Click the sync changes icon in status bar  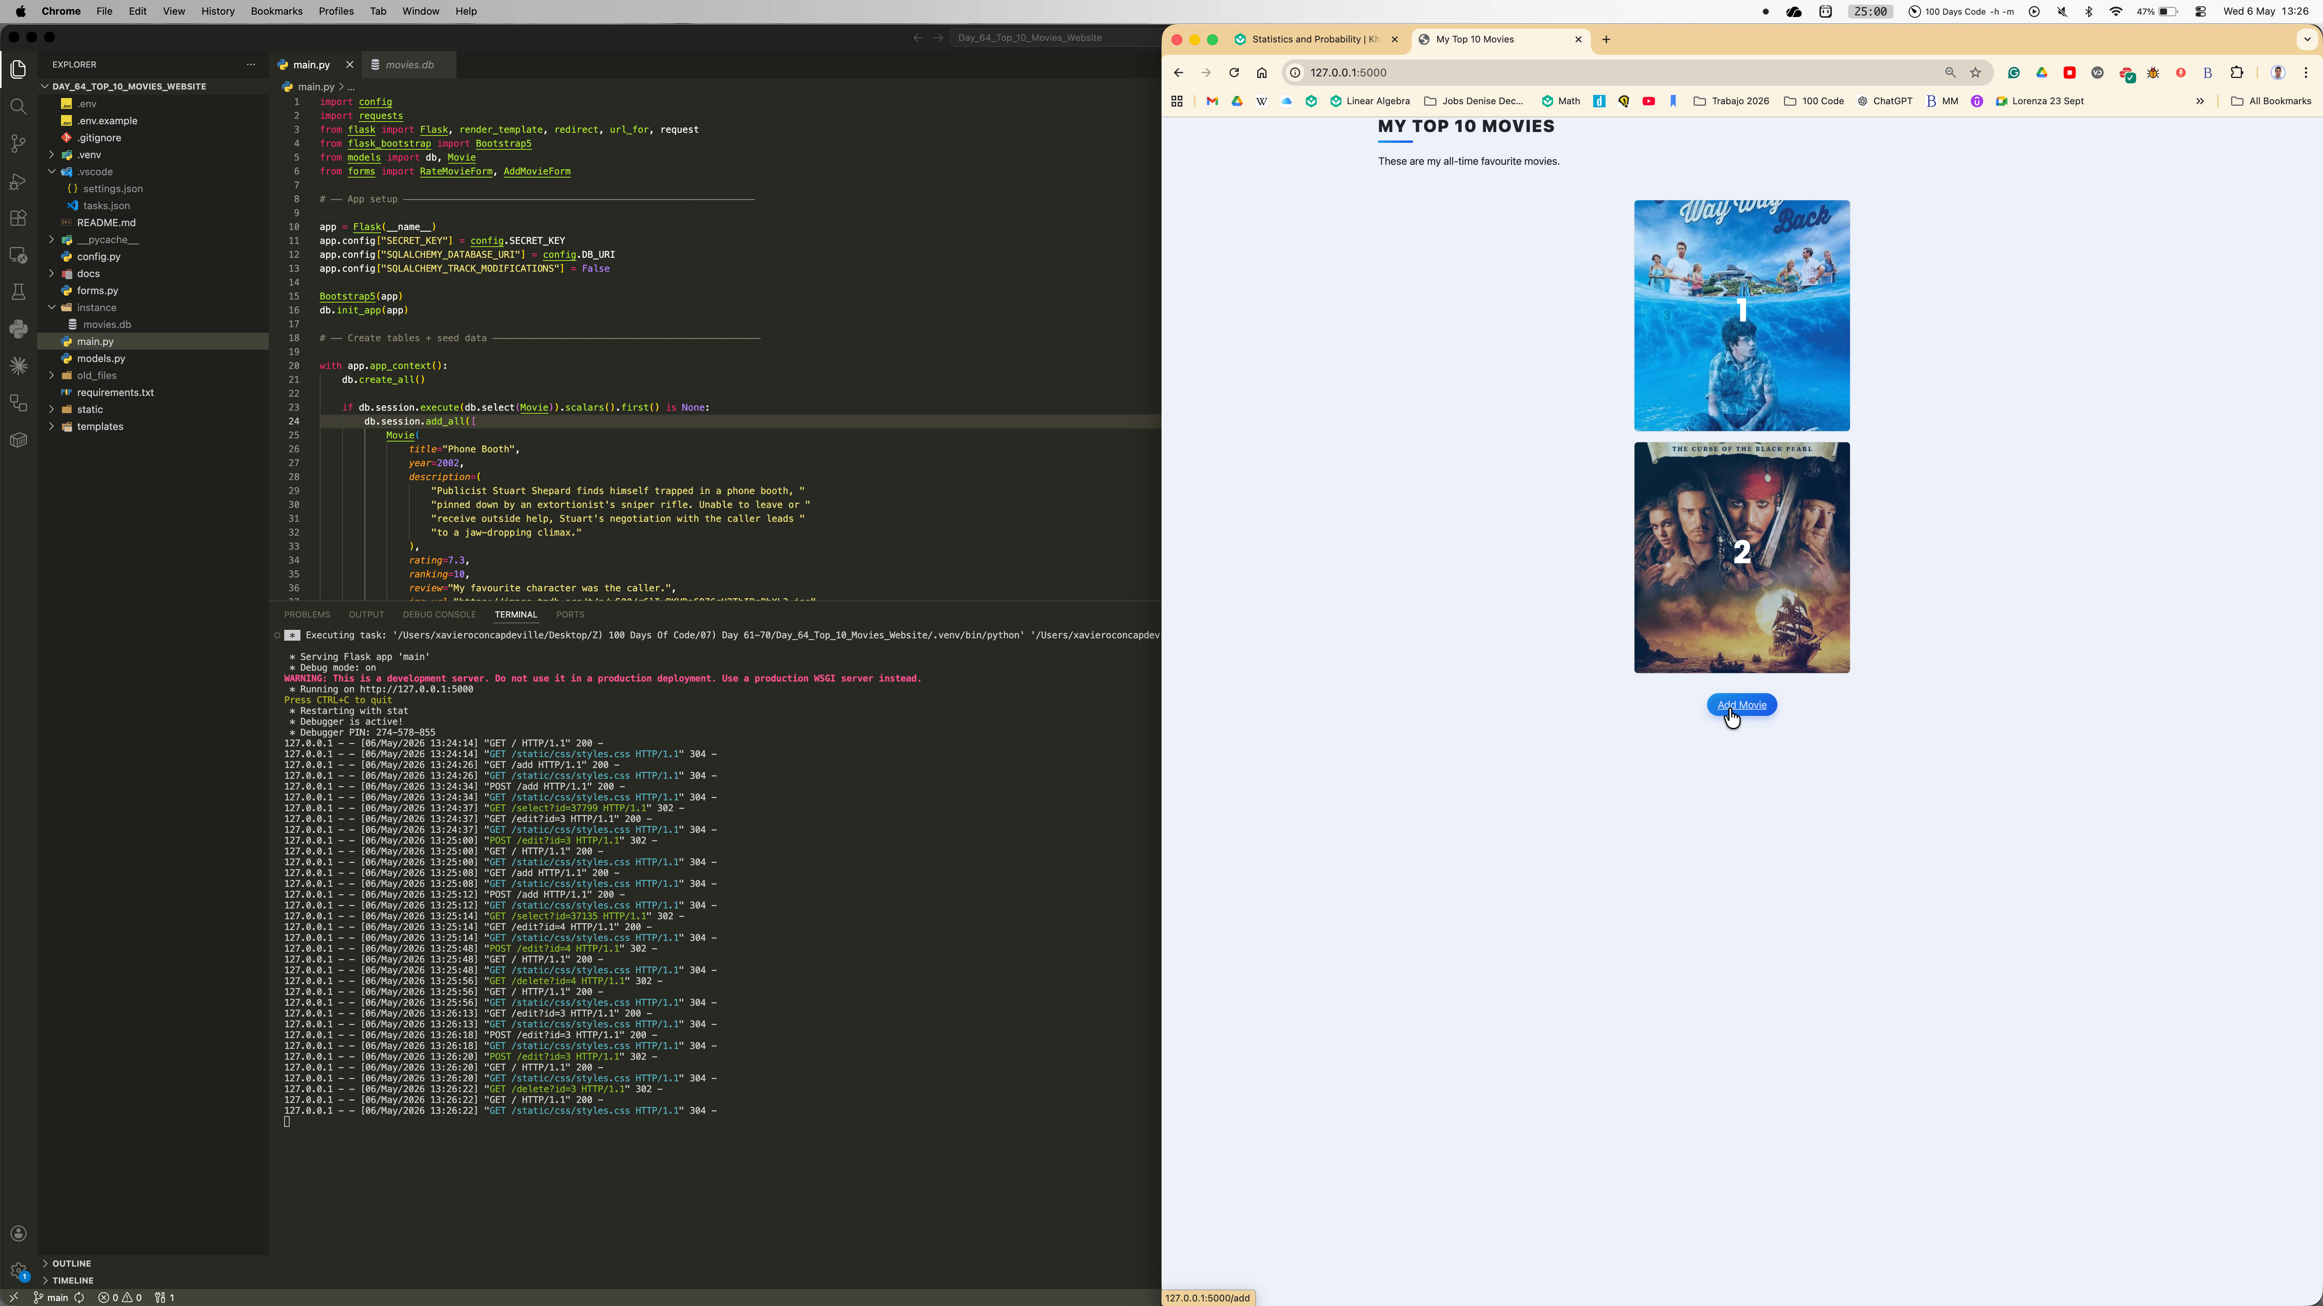[x=80, y=1298]
